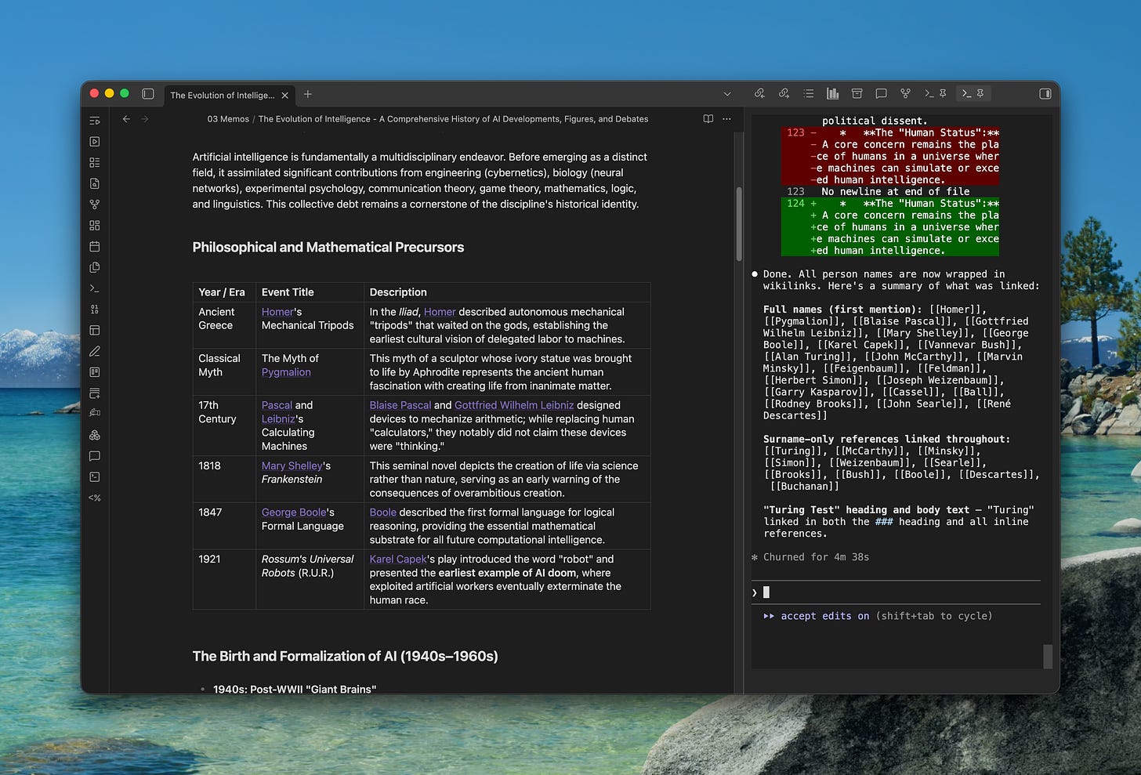Open backlinks pane icon in right sidebar tabs
This screenshot has width=1141, height=775.
coord(759,93)
